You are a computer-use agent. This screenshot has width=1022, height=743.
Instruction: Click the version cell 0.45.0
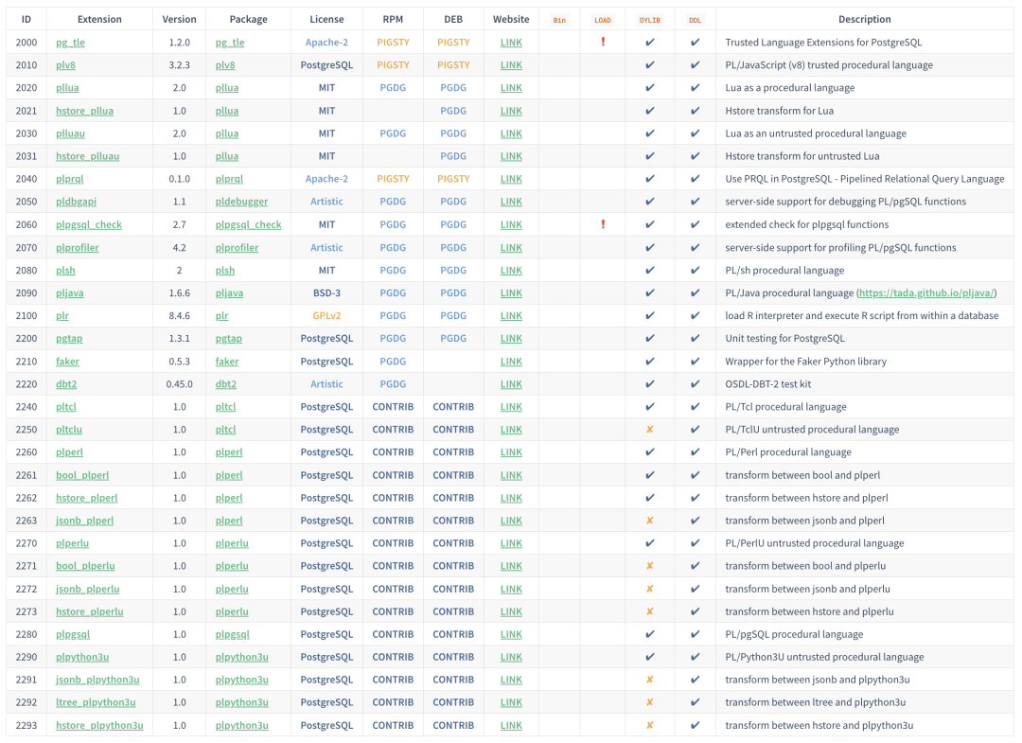[179, 384]
